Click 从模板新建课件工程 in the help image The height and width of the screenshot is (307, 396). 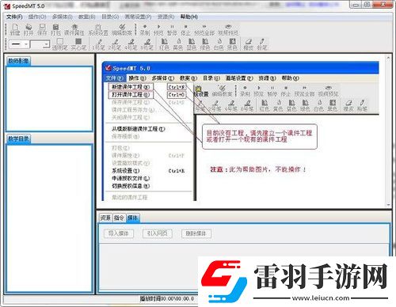[138, 129]
